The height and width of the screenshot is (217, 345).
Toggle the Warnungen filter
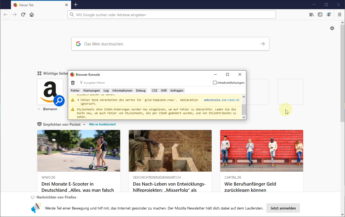coord(91,91)
